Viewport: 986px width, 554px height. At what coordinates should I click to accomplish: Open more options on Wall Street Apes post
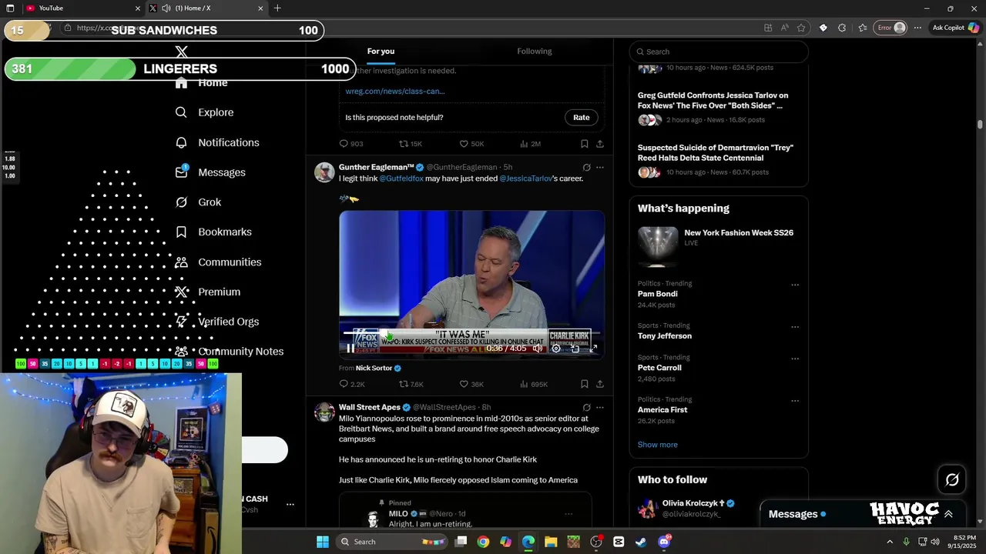[600, 407]
